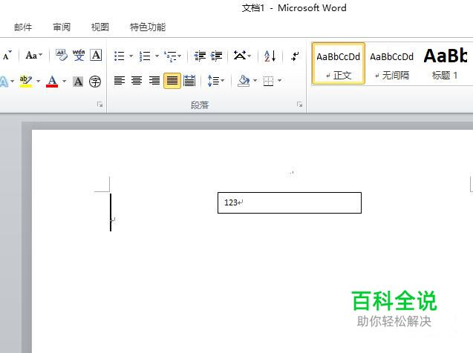Click the Change Case Aa button

(33, 56)
